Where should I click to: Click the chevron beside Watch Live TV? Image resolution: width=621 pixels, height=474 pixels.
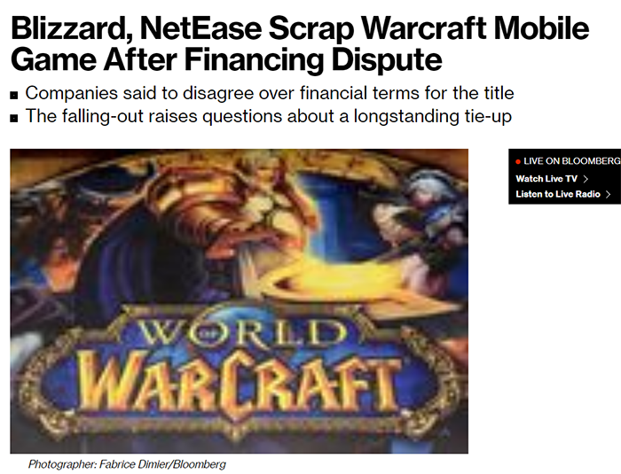point(586,179)
